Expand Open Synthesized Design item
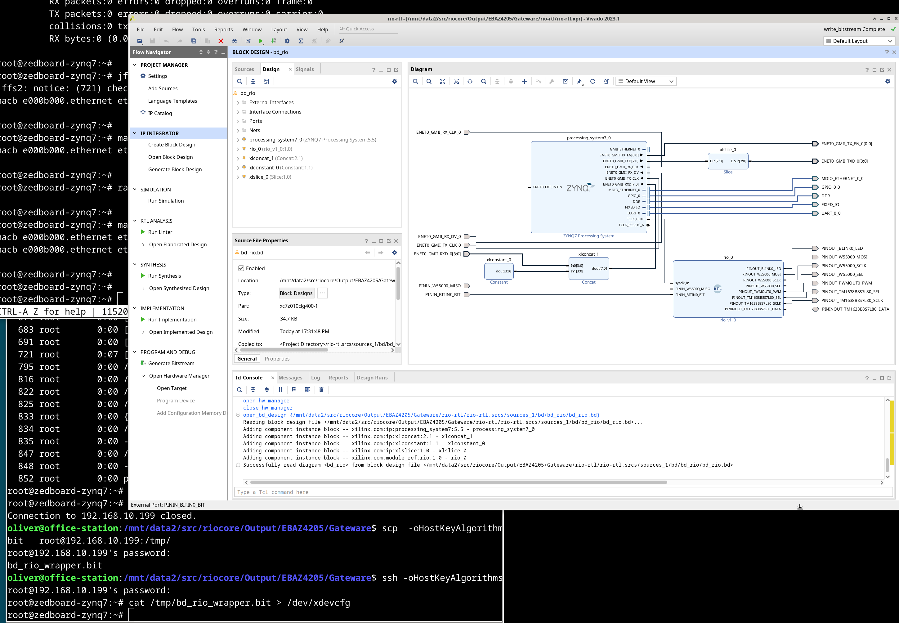The height and width of the screenshot is (623, 899). (x=144, y=289)
